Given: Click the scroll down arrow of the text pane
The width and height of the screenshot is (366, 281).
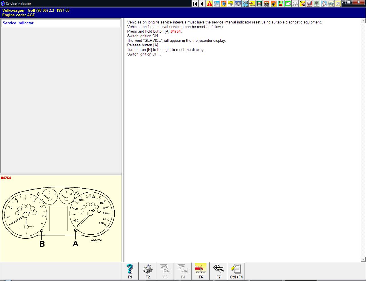Looking at the screenshot, I should 363,260.
